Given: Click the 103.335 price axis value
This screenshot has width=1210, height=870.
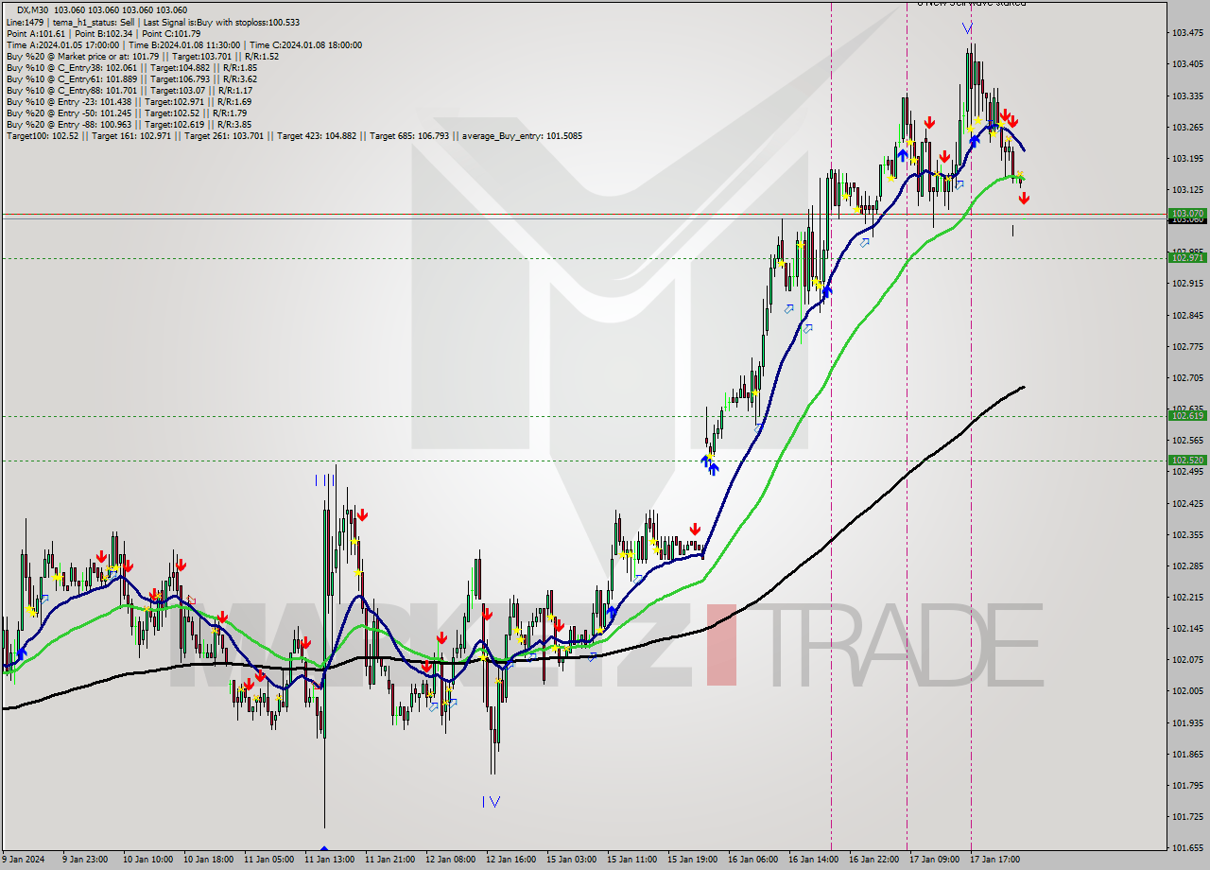Looking at the screenshot, I should (x=1187, y=96).
